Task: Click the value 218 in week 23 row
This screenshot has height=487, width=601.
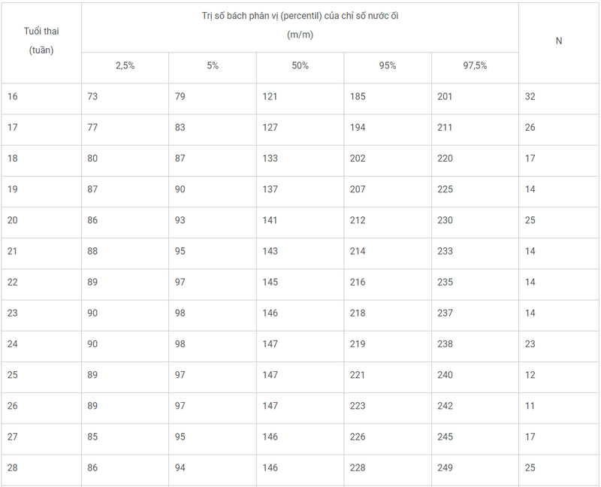Action: 358,313
